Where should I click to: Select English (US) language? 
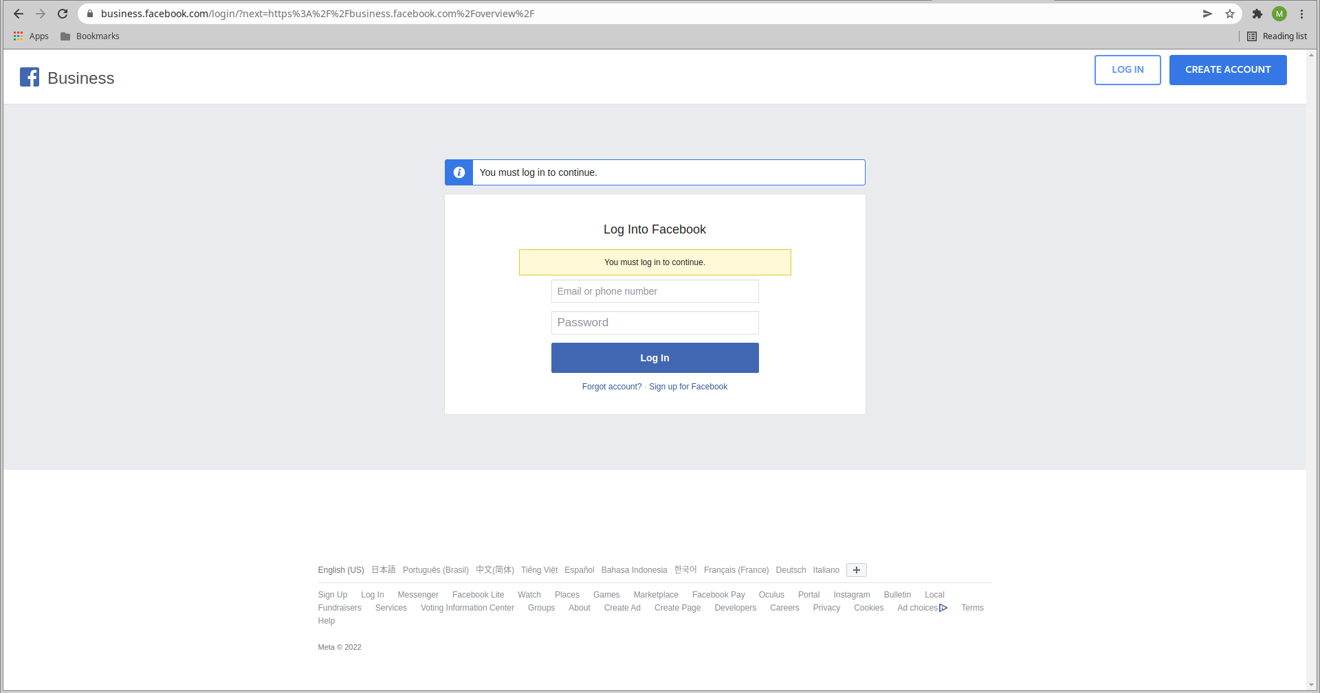341,570
